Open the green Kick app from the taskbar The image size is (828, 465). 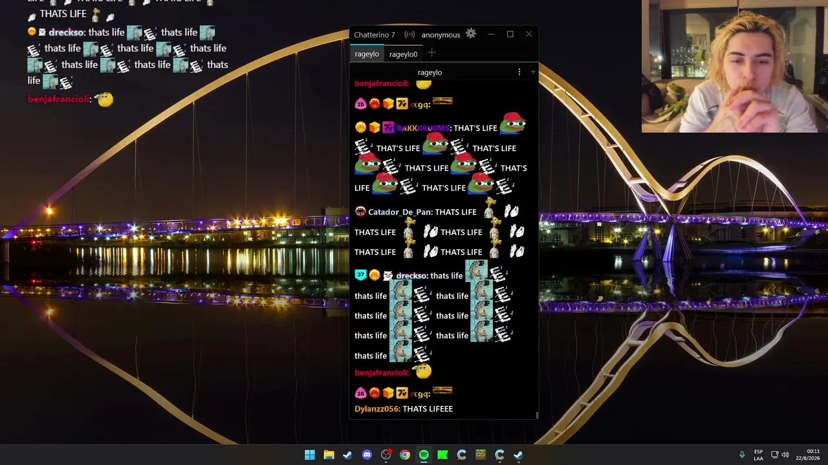point(442,455)
